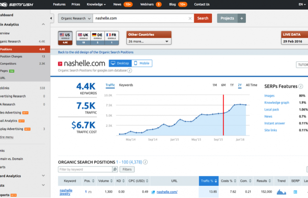Go back to old Organic Search Positions design
The width and height of the screenshot is (308, 198).
[95, 52]
